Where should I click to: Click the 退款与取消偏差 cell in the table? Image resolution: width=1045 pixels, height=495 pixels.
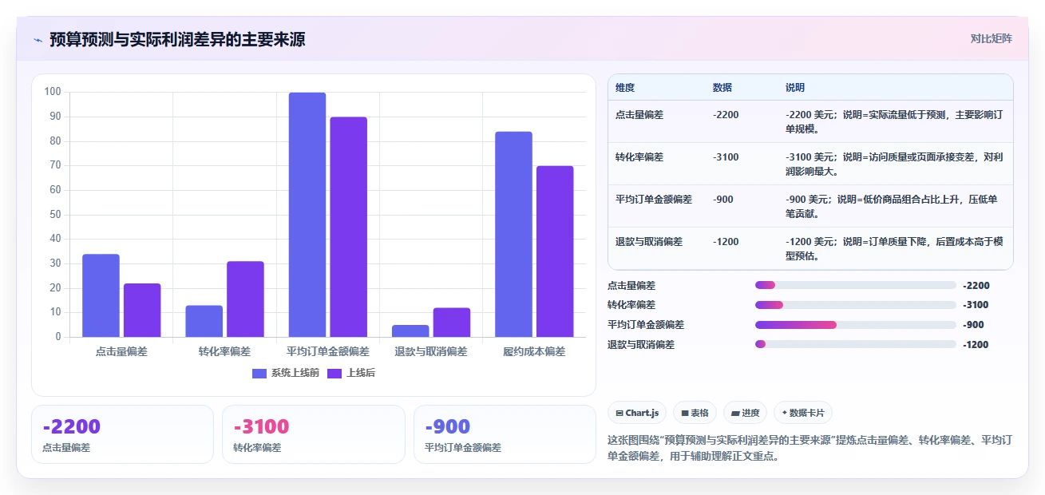(649, 242)
